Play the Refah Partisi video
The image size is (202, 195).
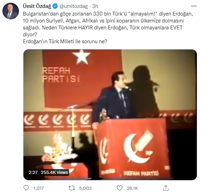pyautogui.click(x=110, y=115)
